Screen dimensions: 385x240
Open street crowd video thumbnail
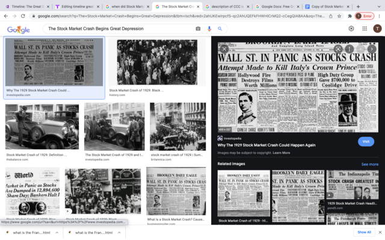coord(103,191)
